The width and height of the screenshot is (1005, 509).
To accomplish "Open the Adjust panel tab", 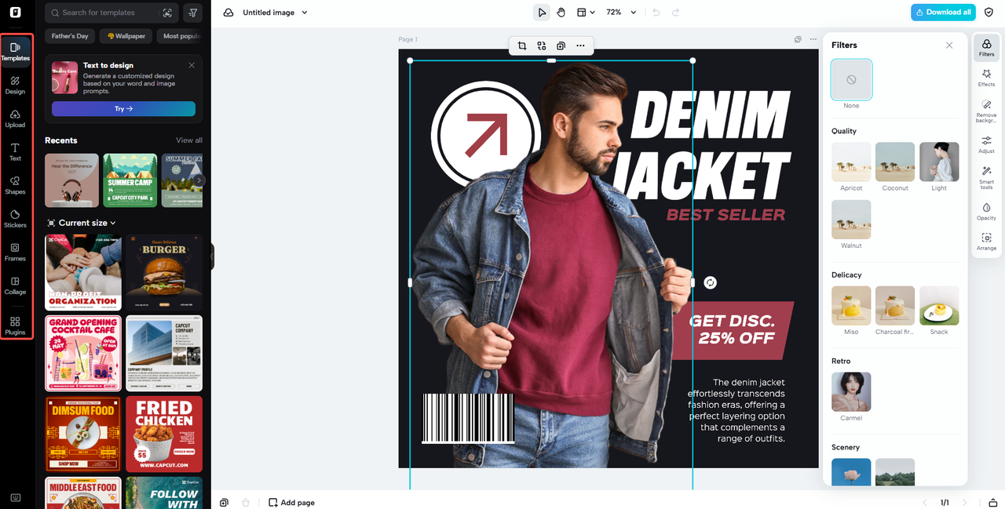I will (986, 144).
